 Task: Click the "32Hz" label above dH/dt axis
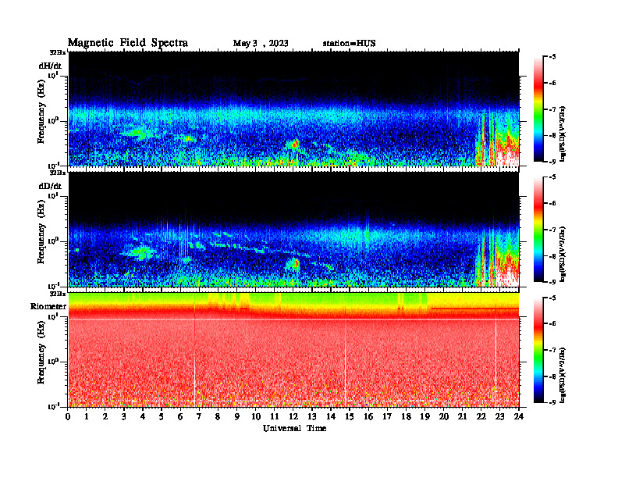(58, 52)
